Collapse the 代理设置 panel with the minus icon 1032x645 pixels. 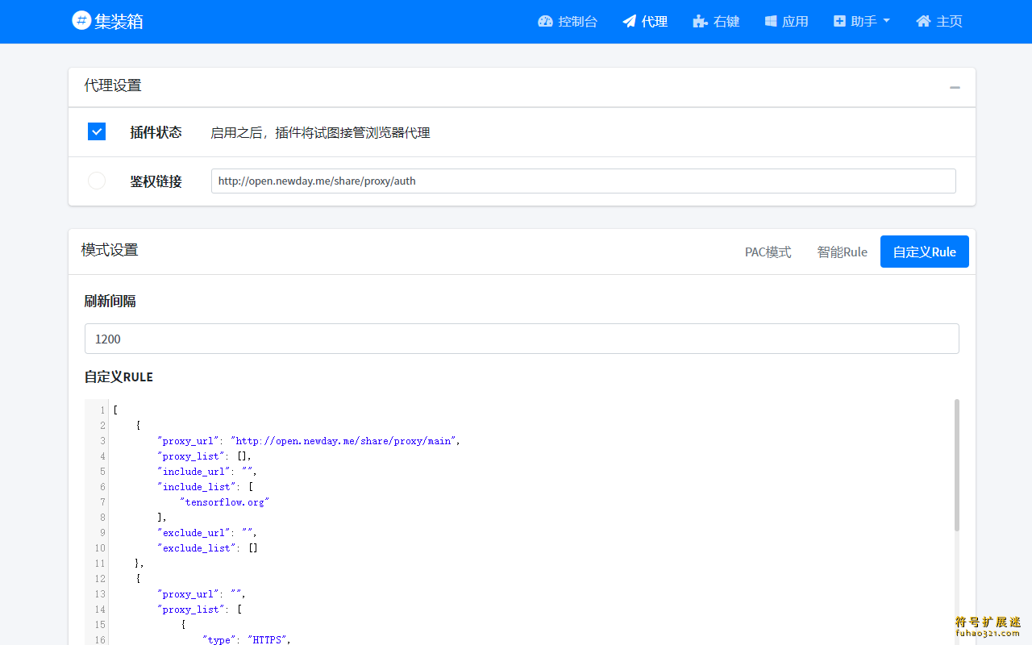coord(955,87)
